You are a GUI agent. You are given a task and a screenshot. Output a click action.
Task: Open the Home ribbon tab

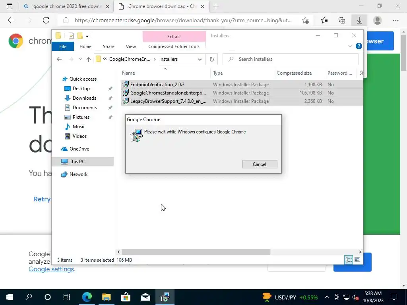tap(85, 46)
